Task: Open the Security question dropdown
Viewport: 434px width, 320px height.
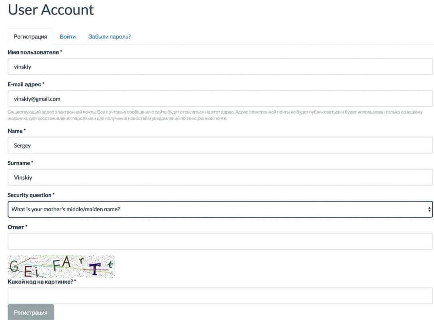Action: [x=220, y=209]
